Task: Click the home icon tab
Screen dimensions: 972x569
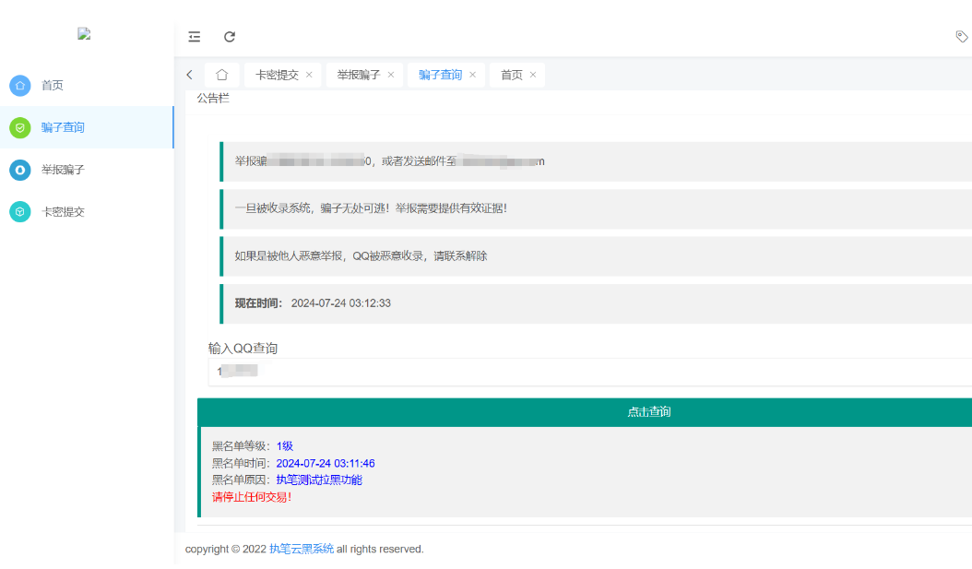Action: tap(222, 75)
